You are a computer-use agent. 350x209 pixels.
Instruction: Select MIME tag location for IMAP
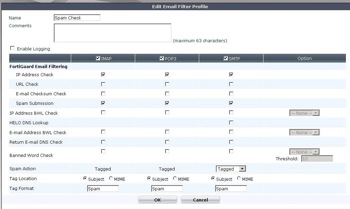(x=111, y=178)
